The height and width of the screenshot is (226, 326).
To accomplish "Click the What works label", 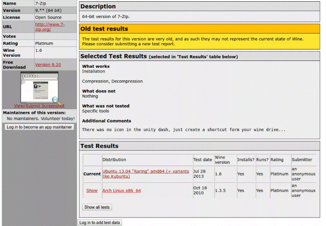I will tap(95, 66).
